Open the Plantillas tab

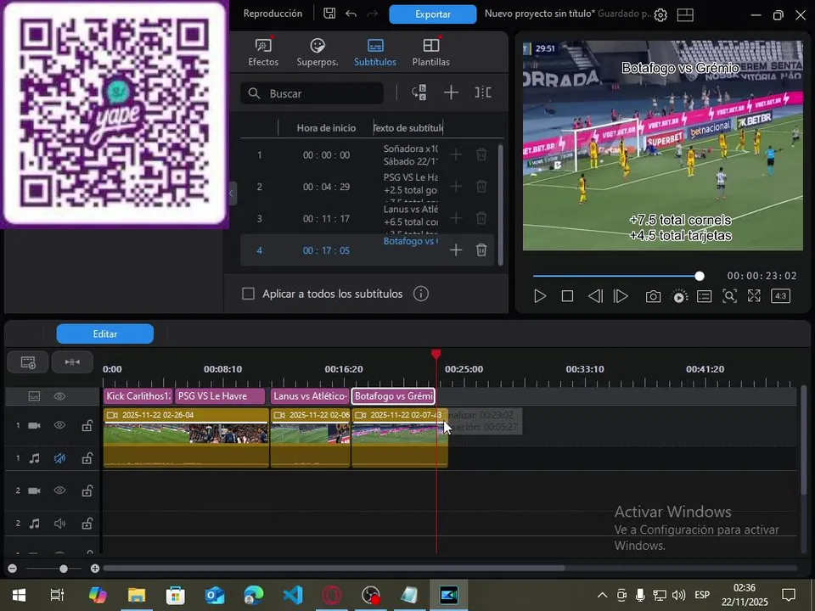431,53
